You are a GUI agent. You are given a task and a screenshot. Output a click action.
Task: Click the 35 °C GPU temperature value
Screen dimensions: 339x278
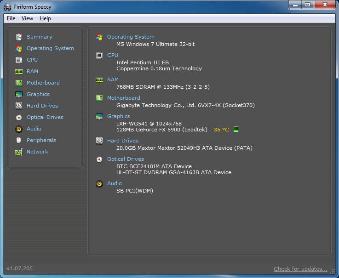[x=221, y=130]
